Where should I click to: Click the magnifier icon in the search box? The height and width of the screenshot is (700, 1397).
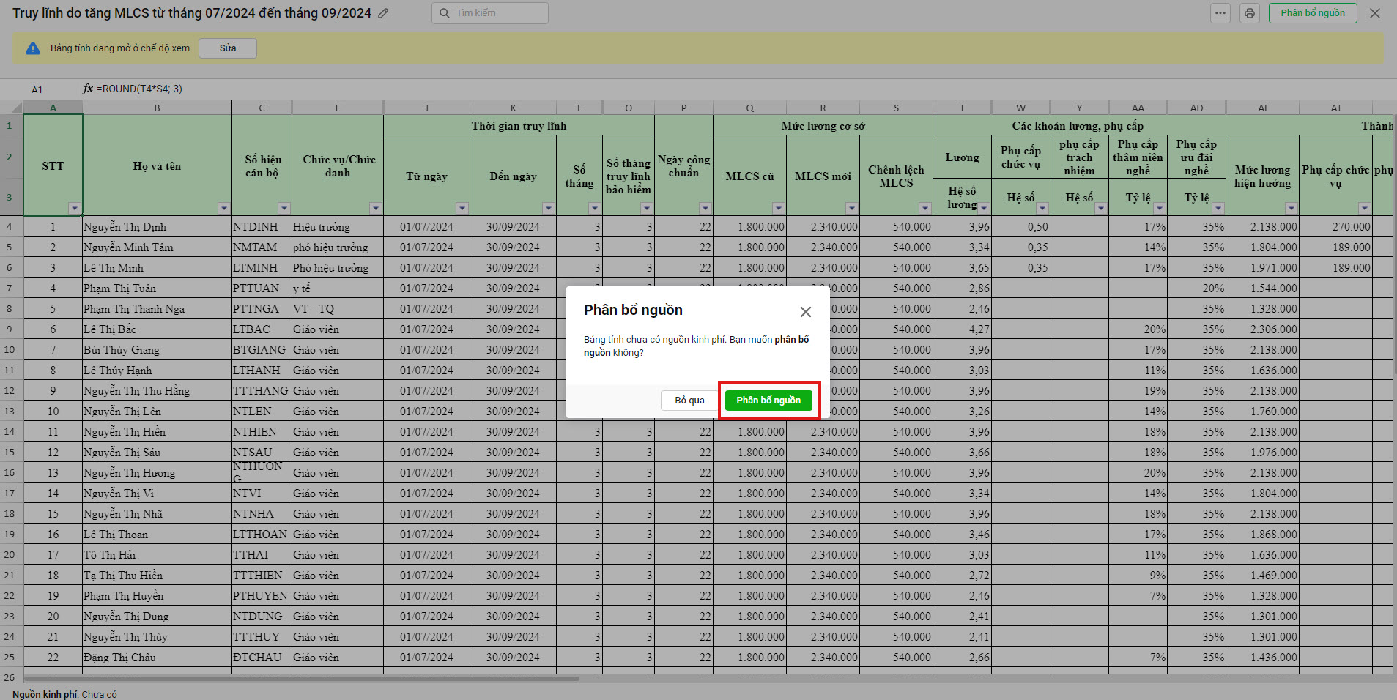[444, 13]
